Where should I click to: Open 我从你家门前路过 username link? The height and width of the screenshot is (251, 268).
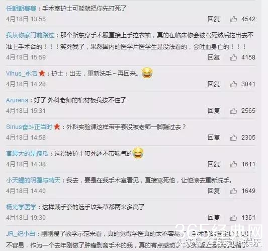coord(30,35)
